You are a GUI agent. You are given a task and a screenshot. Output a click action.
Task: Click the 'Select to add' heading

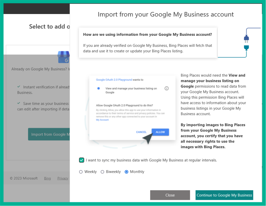(x=49, y=26)
